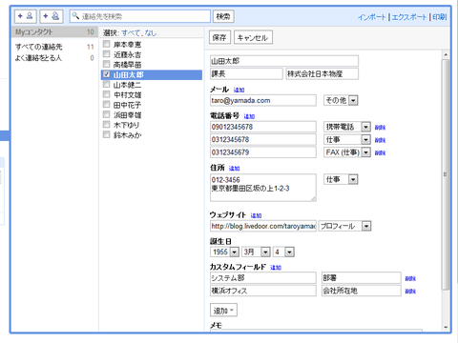Tick the checkbox for 浜田幸雄

(x=106, y=114)
